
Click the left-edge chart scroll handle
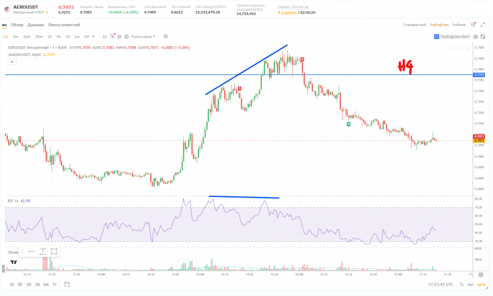[x=4, y=268]
